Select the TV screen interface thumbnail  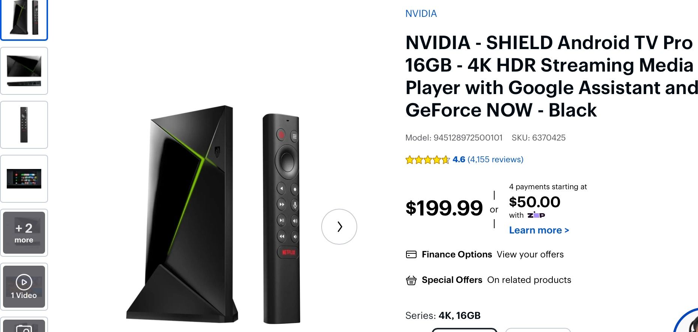(x=24, y=179)
